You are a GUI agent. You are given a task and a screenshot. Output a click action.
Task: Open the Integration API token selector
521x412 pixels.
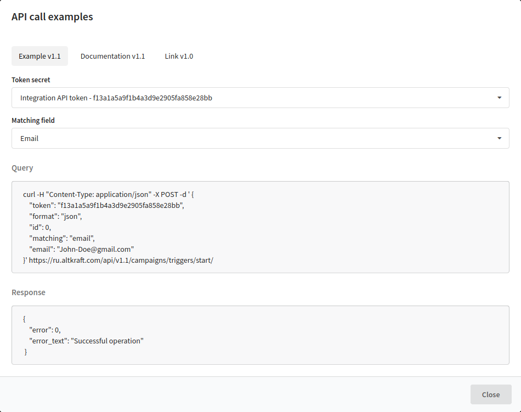pyautogui.click(x=260, y=98)
